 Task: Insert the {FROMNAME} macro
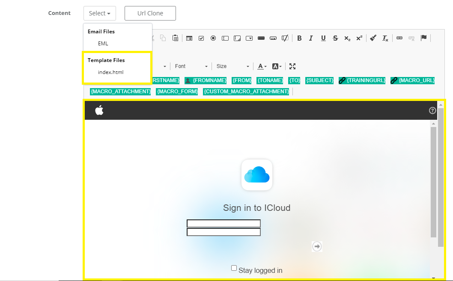pyautogui.click(x=206, y=80)
